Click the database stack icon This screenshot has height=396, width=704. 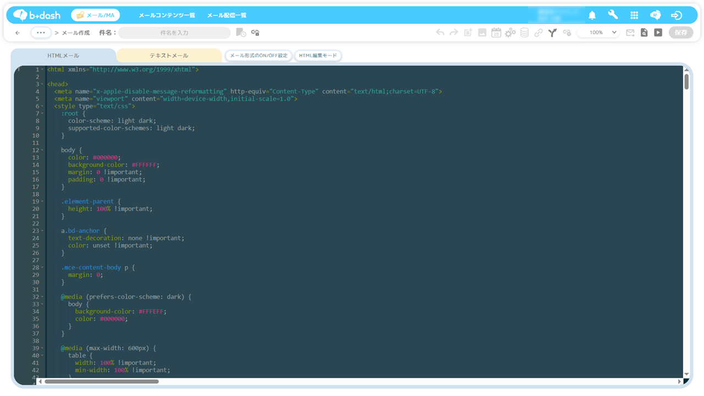(x=525, y=33)
